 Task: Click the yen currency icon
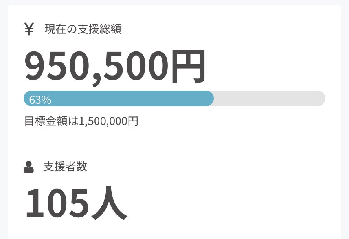29,29
